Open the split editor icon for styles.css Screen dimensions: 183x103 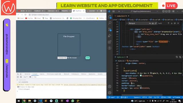(x=180, y=57)
